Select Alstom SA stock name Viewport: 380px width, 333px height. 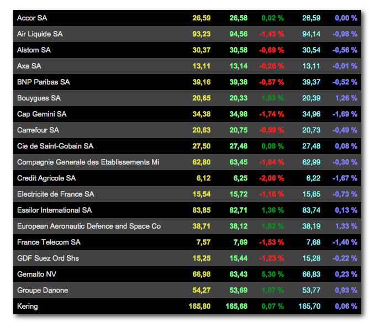(34, 50)
